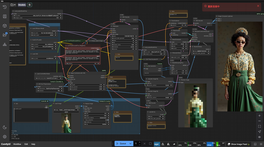This screenshot has width=264, height=147.
Task: Open the Manager button in bottom bar
Action: [156, 144]
